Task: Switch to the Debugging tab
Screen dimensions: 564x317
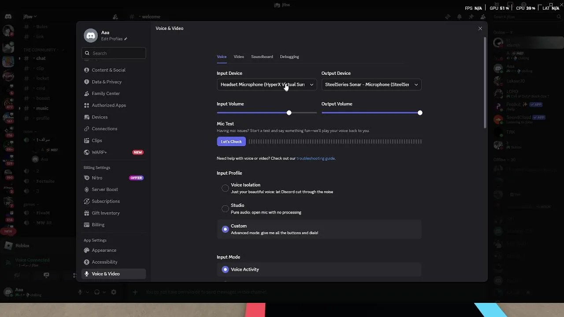Action: click(289, 57)
